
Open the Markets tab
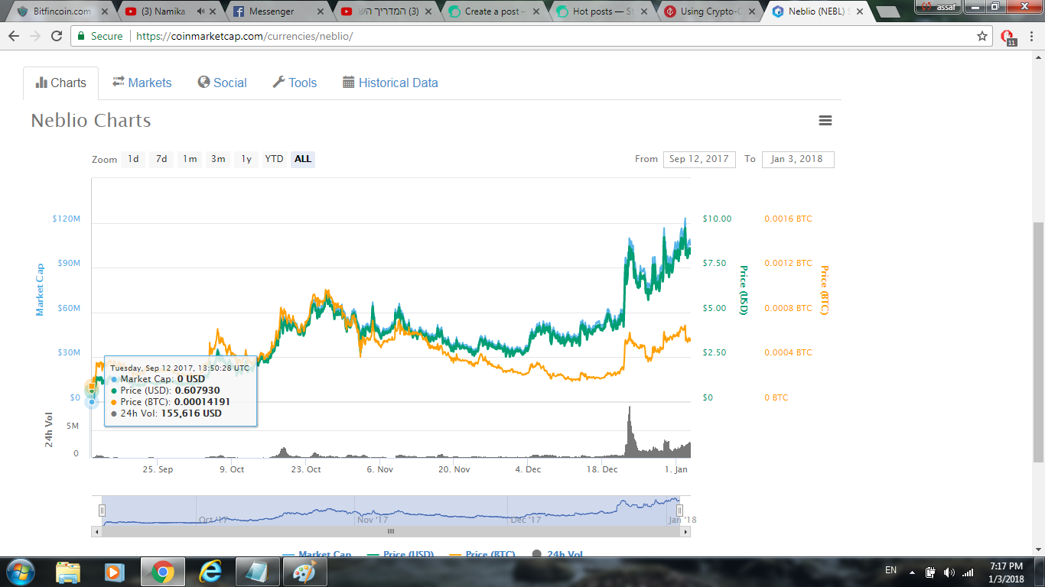click(x=142, y=83)
